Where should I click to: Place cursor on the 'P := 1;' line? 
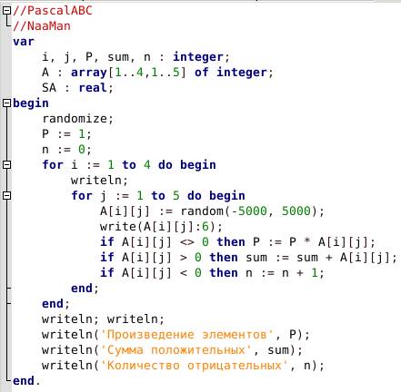tap(66, 134)
